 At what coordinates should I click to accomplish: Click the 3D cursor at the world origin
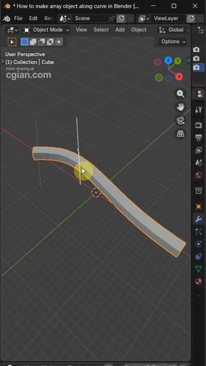click(x=96, y=192)
